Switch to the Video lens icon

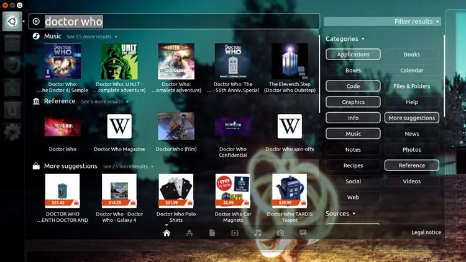tap(235, 233)
